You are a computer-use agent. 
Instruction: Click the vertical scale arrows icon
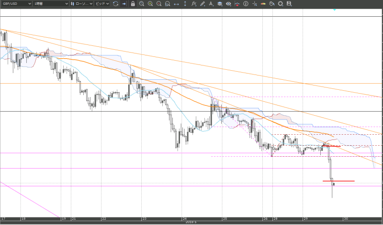tap(185, 4)
